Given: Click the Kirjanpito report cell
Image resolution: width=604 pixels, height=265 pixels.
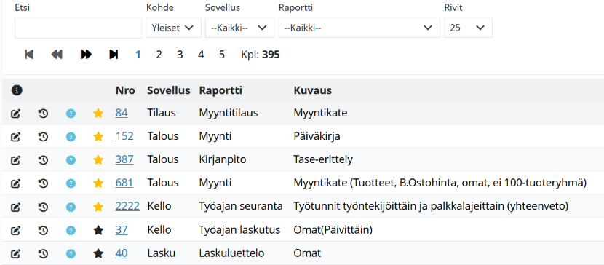Looking at the screenshot, I should click(222, 159).
